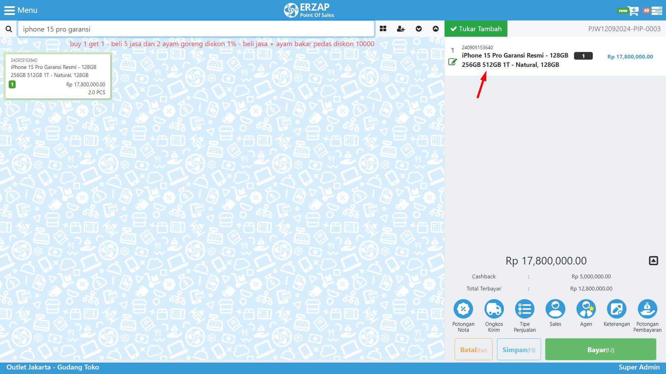666x374 pixels.
Task: Click the cart item quantity box
Action: click(x=583, y=56)
